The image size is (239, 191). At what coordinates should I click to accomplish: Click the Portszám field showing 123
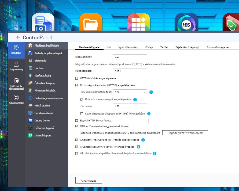coord(130,106)
